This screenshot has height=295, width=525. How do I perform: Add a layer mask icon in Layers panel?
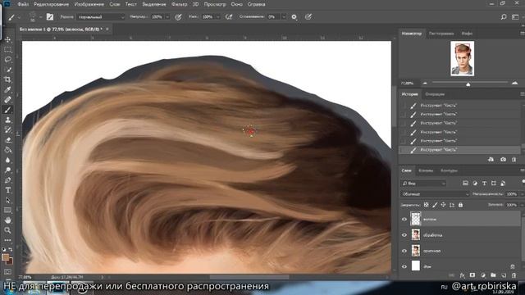[472, 275]
